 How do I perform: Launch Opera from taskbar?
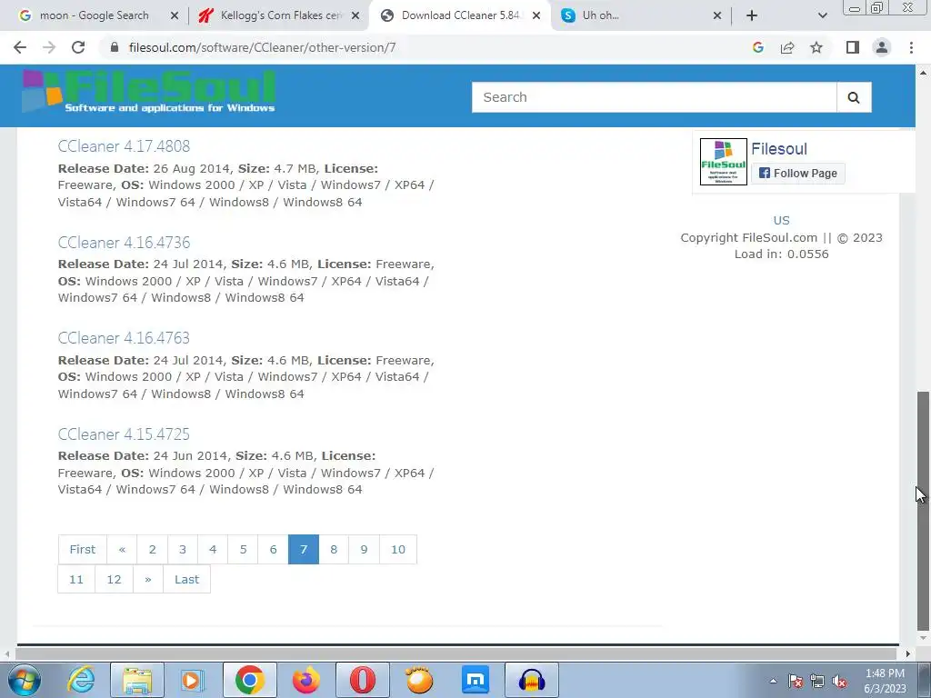[x=362, y=680]
